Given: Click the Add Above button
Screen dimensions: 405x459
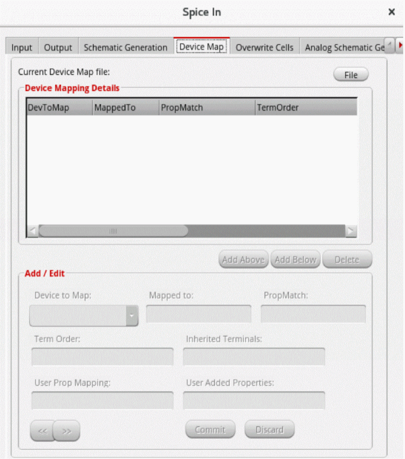Looking at the screenshot, I should tap(243, 259).
